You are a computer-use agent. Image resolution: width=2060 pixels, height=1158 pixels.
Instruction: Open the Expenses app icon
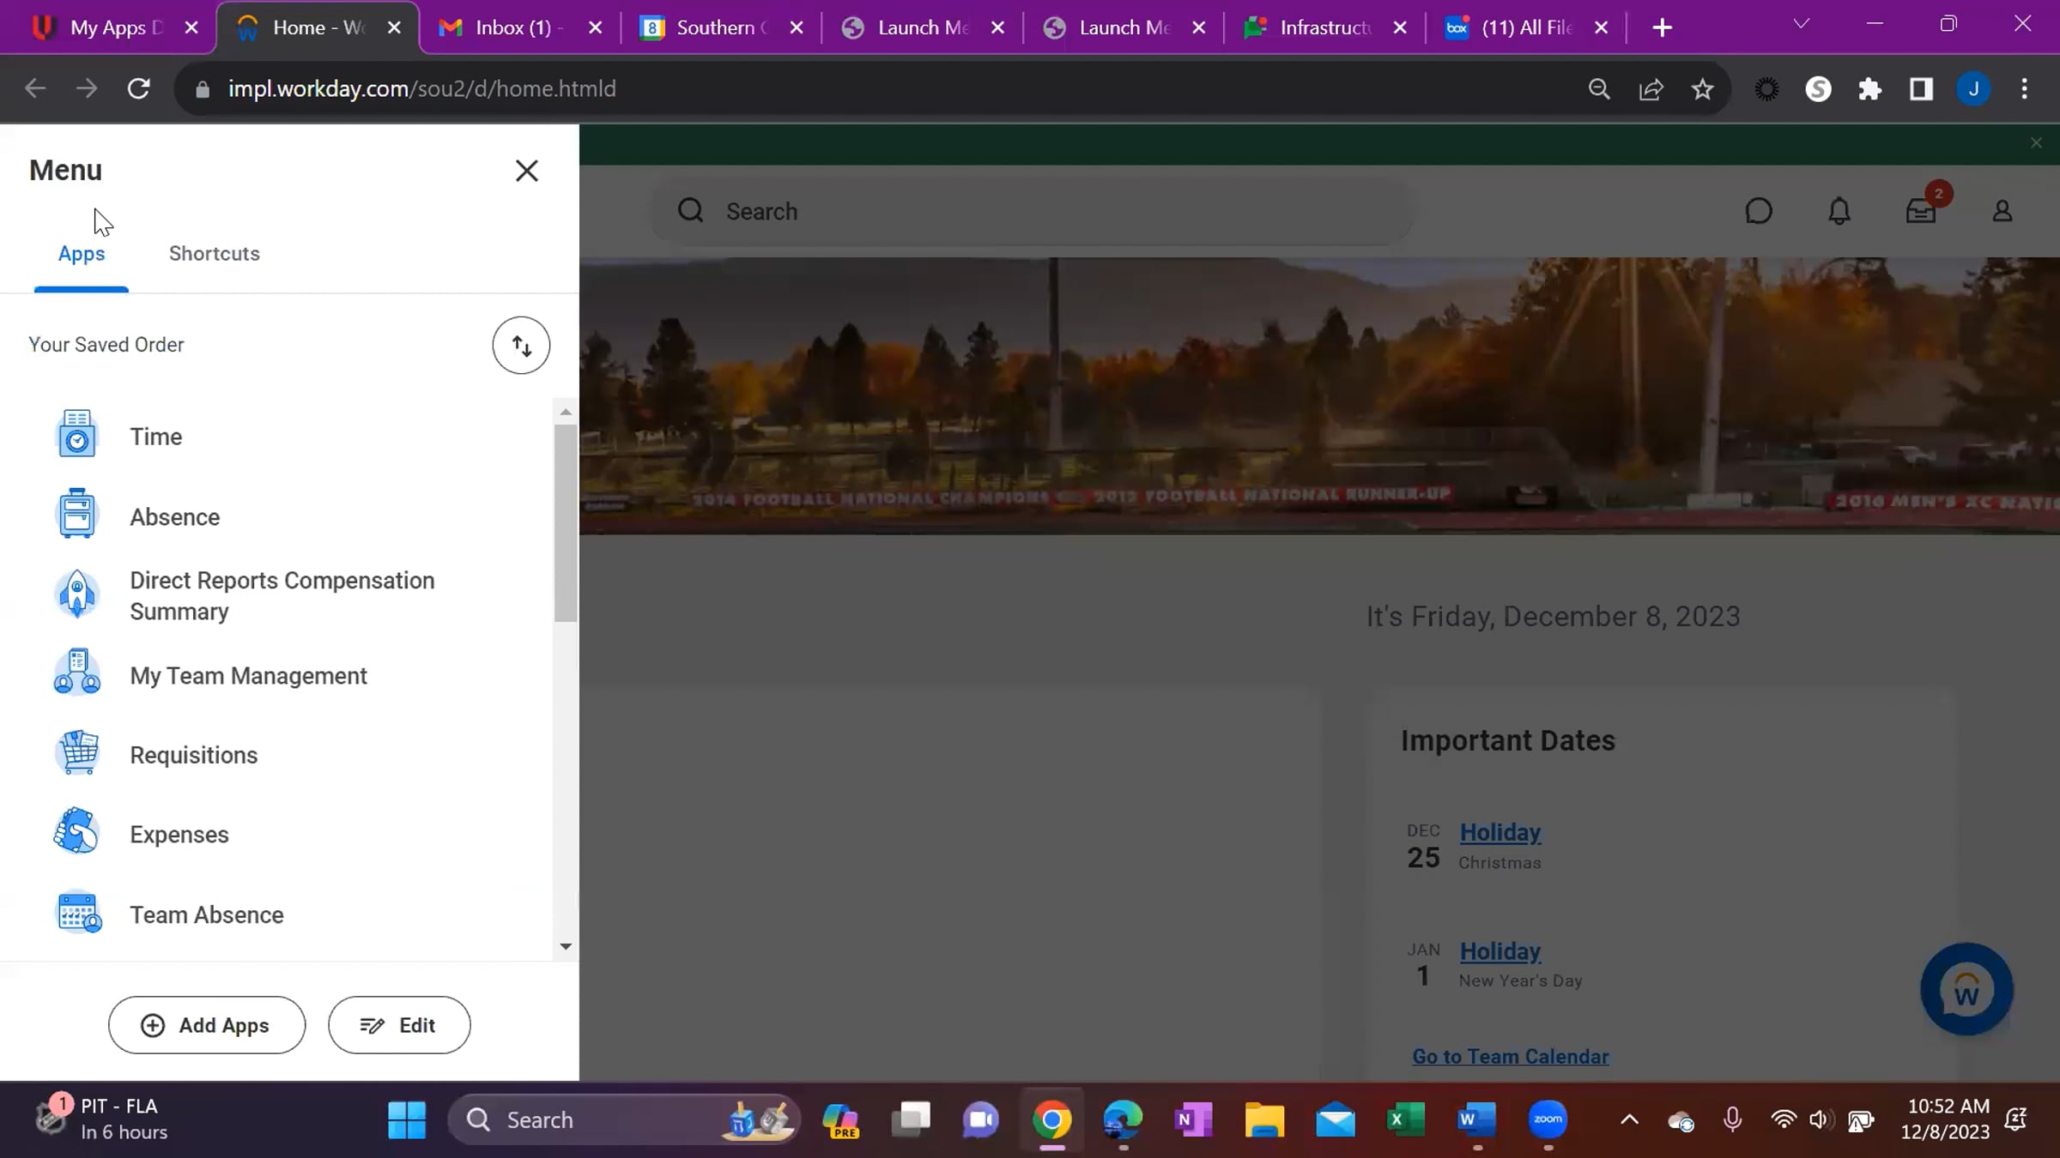(77, 832)
